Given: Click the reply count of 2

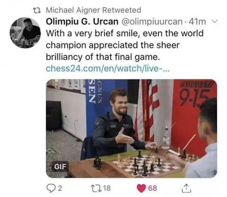Looking at the screenshot, I should pyautogui.click(x=60, y=188).
